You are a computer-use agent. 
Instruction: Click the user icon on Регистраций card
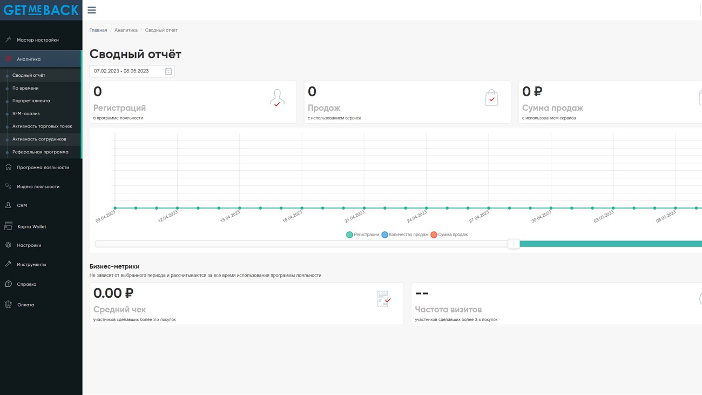tap(277, 98)
